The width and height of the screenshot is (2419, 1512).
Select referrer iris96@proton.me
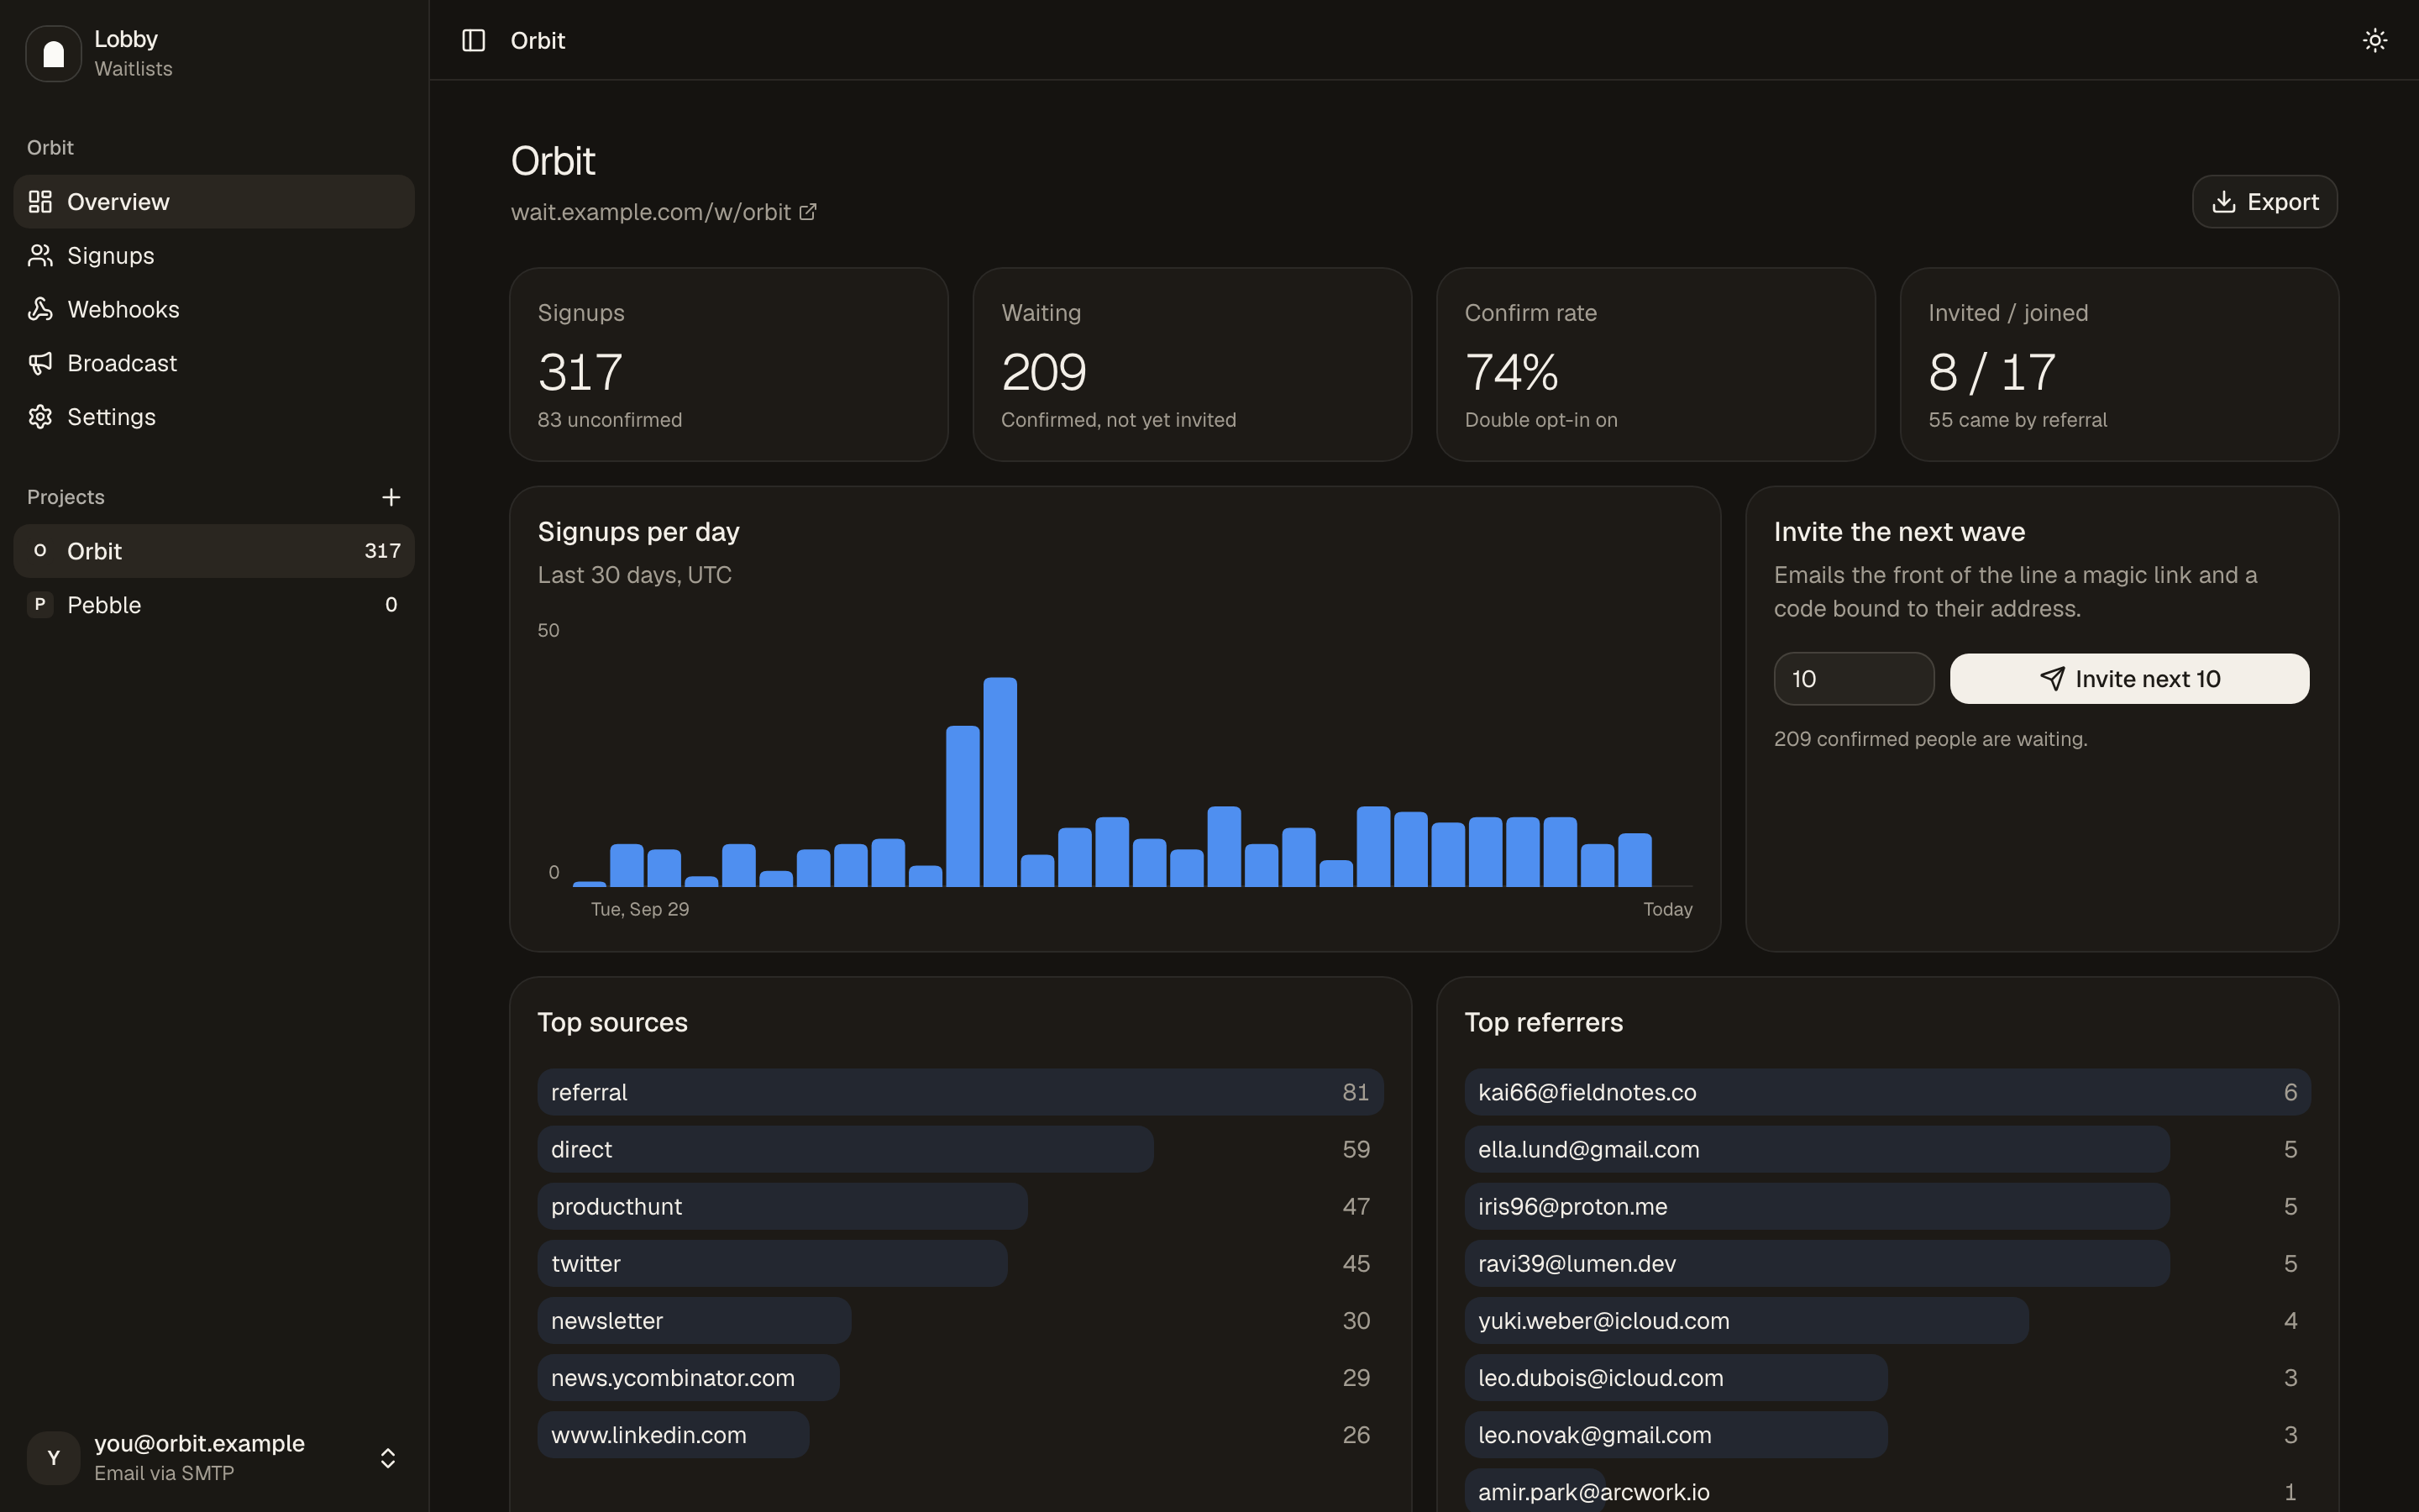[x=1887, y=1206]
